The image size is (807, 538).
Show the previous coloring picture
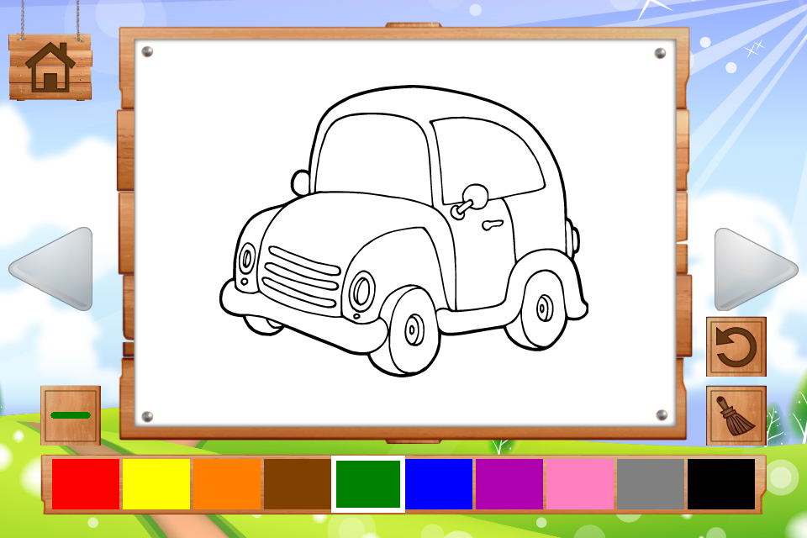(x=51, y=269)
